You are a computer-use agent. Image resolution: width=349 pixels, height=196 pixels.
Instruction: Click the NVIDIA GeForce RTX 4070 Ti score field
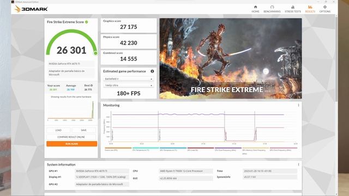(x=71, y=64)
